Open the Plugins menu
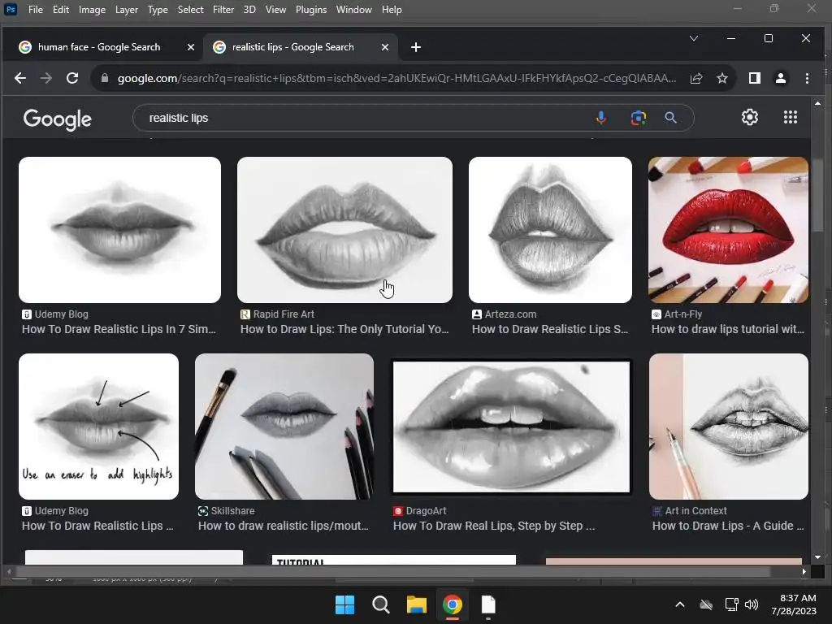 click(x=311, y=10)
